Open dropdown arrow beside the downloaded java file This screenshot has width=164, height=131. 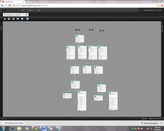pyautogui.click(x=26, y=123)
